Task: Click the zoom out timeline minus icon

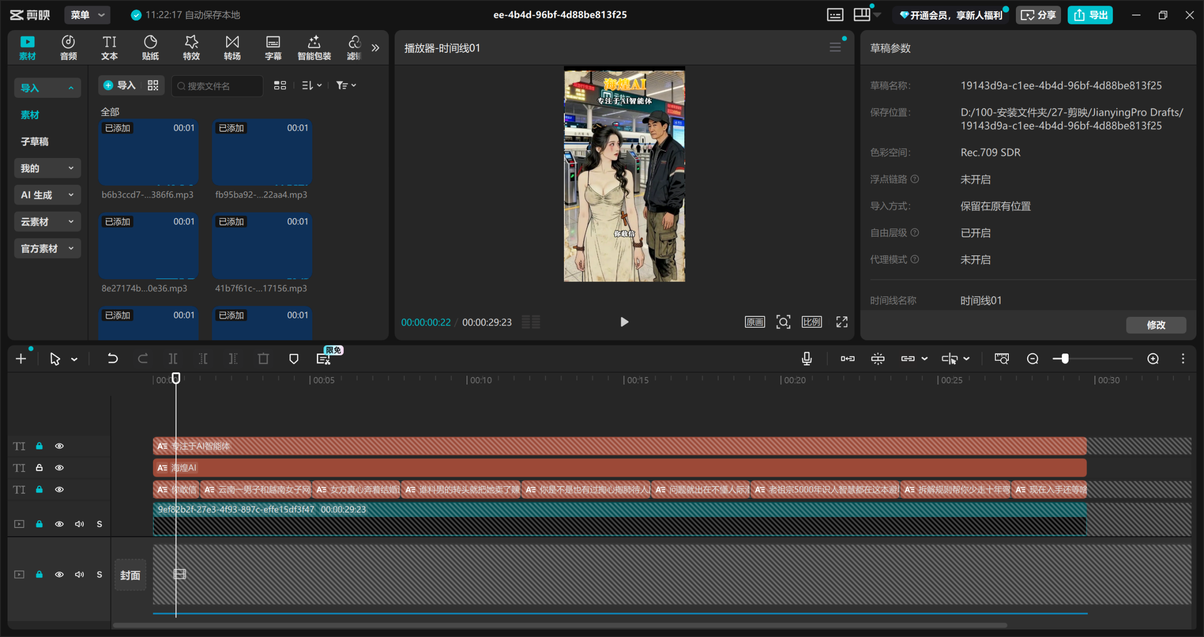Action: 1032,359
